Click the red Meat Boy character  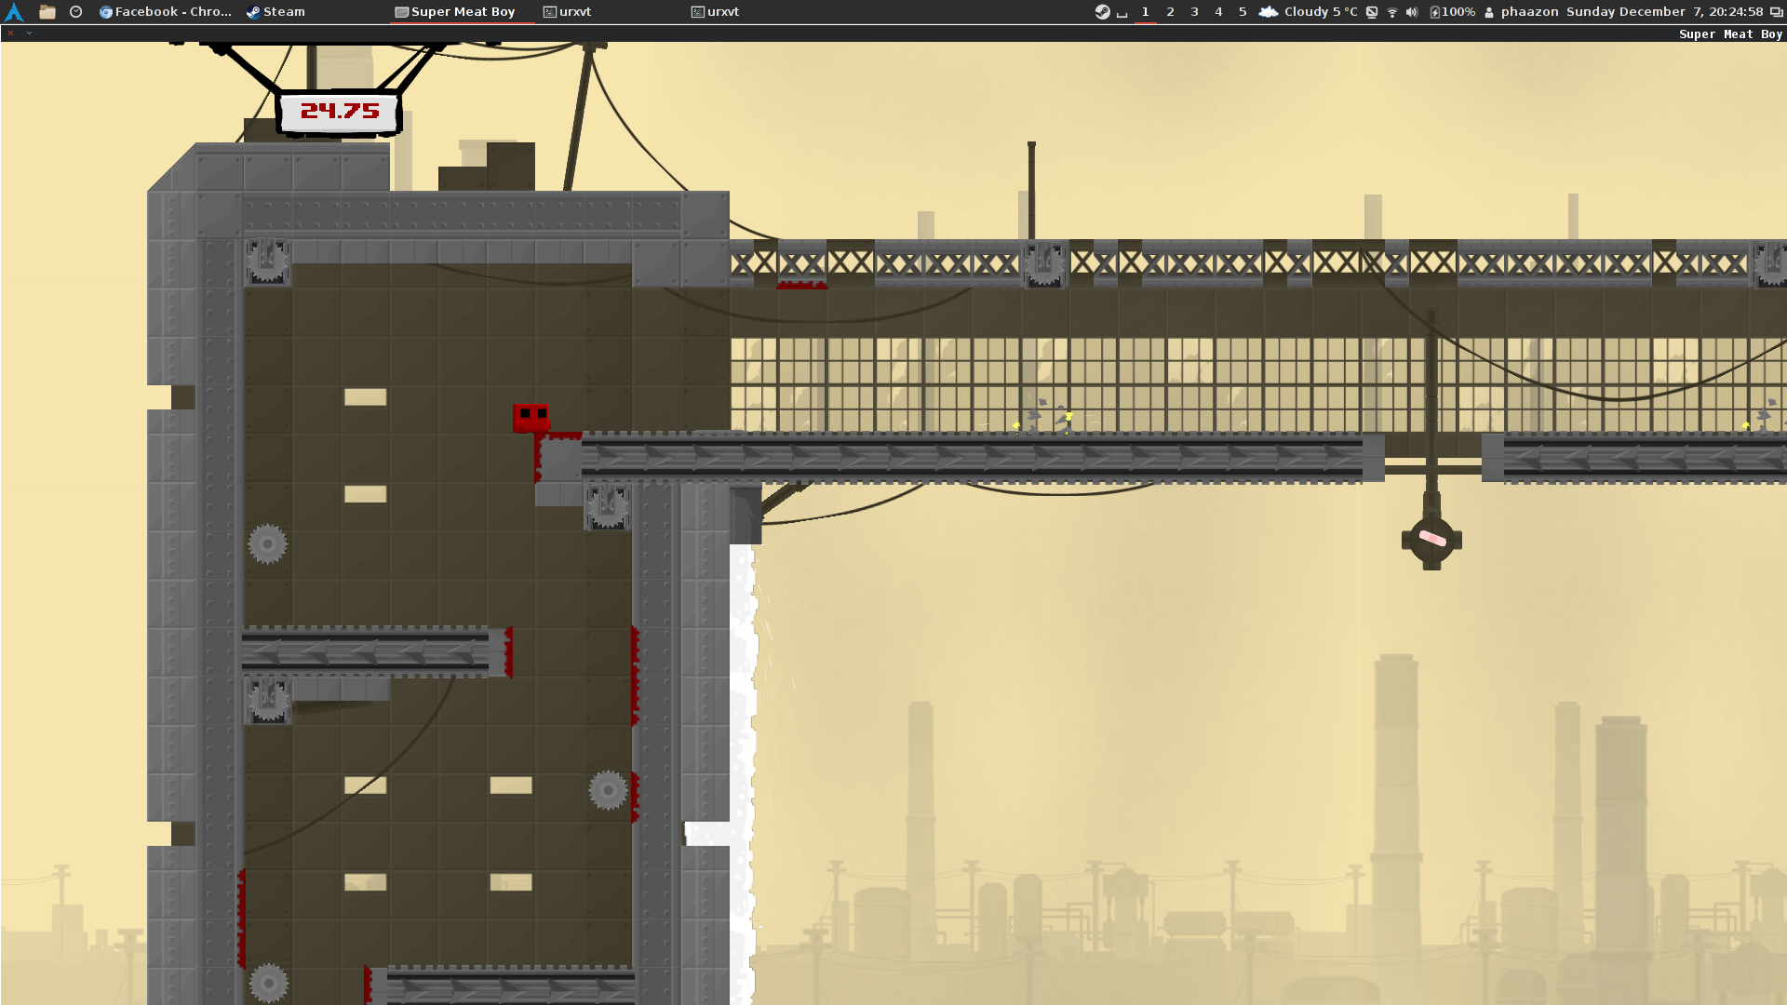coord(531,416)
